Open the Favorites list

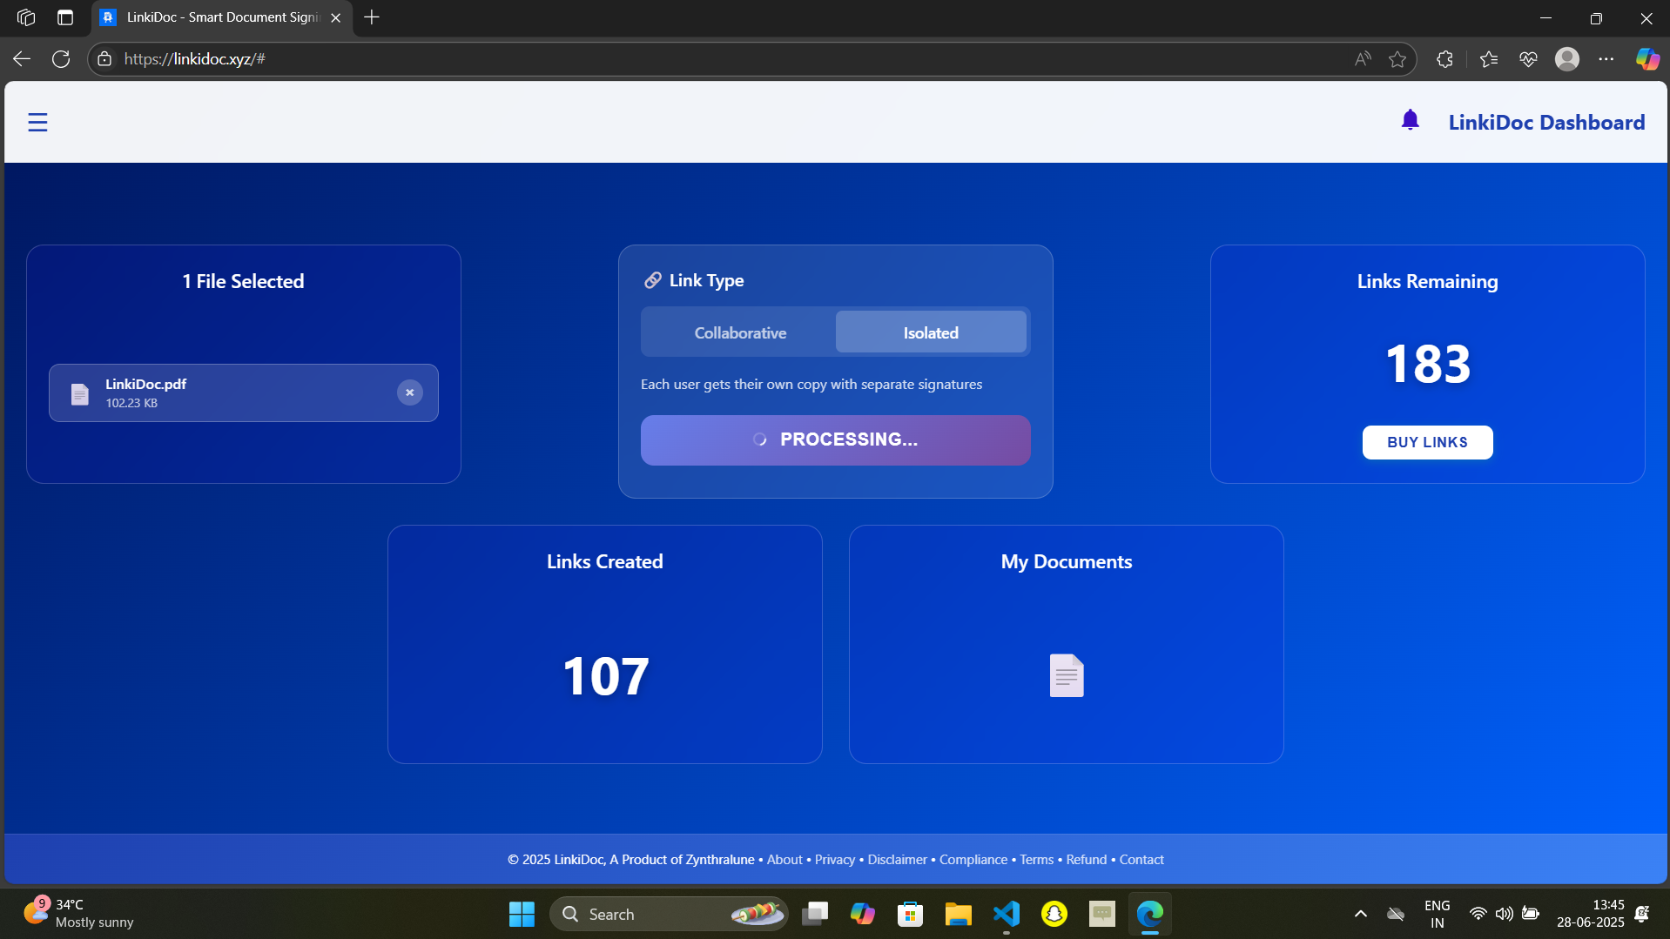(1489, 59)
